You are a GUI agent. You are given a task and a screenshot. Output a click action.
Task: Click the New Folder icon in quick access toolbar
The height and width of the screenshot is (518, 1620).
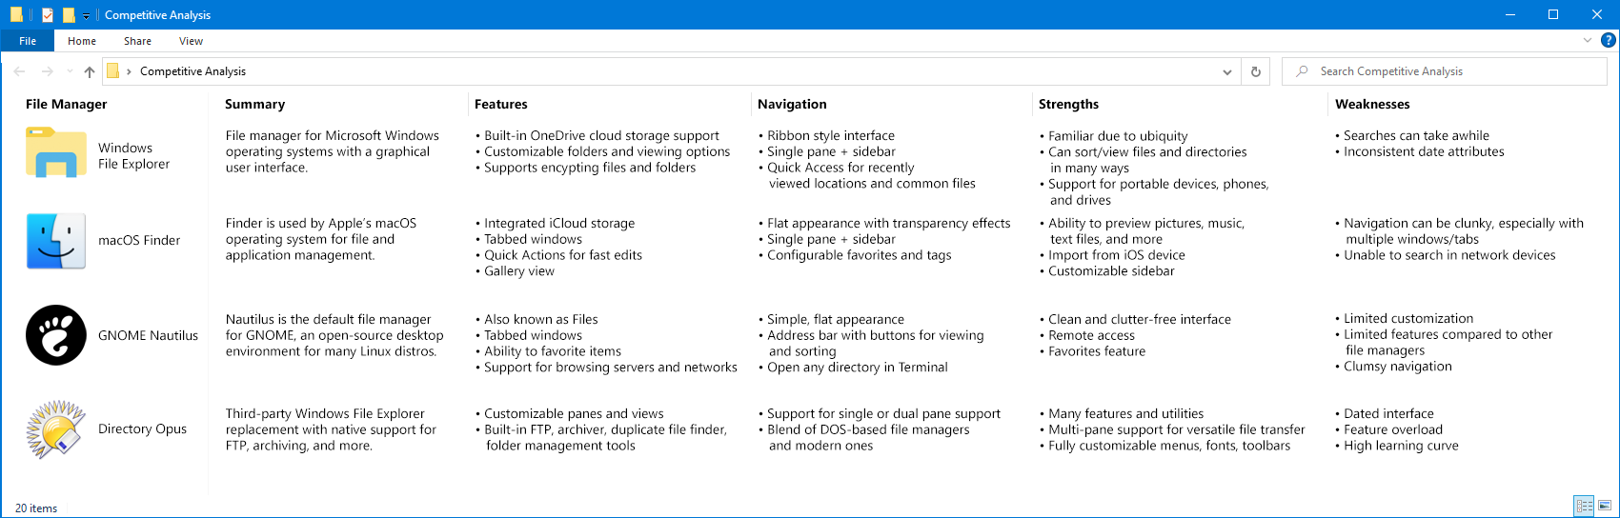pyautogui.click(x=69, y=15)
